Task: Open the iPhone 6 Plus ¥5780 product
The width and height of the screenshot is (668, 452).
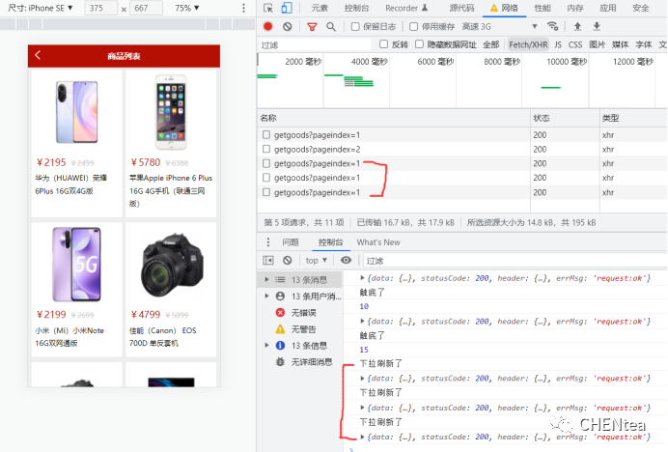Action: [x=171, y=143]
